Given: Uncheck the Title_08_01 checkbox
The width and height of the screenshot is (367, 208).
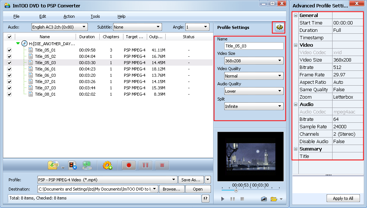Looking at the screenshot, I should pyautogui.click(x=9, y=94).
